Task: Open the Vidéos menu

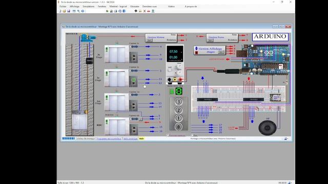Action: [171, 7]
